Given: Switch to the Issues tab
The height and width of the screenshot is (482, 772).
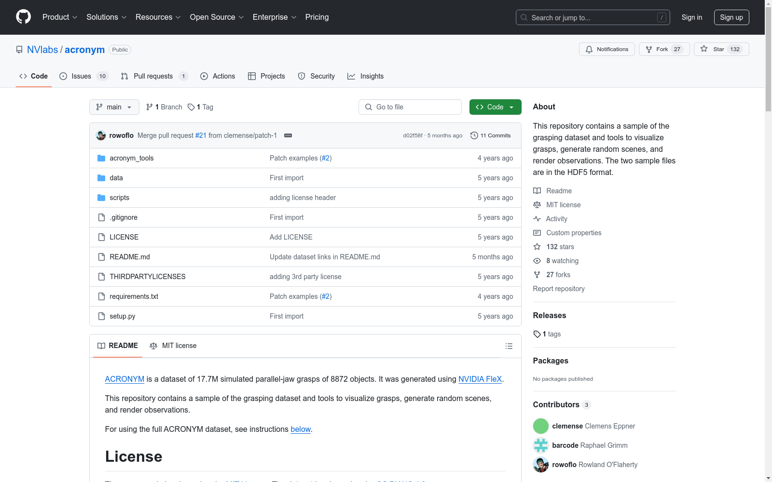Looking at the screenshot, I should point(84,76).
